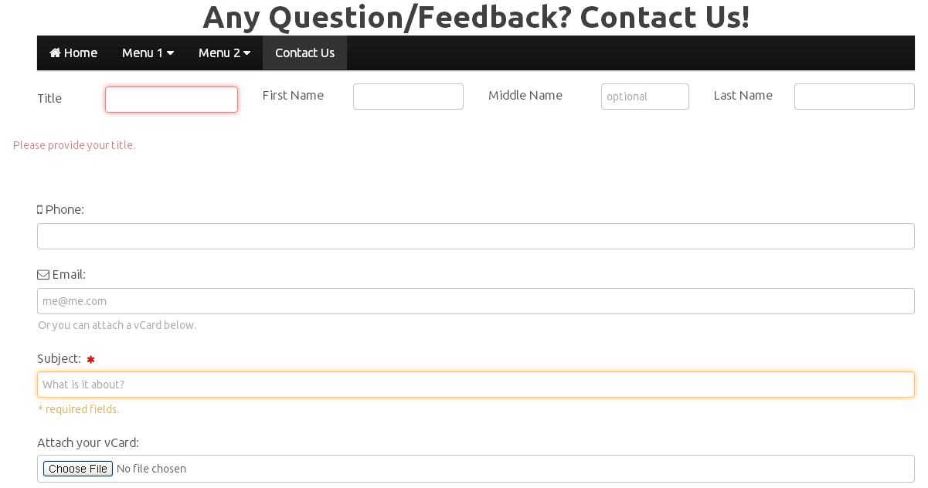This screenshot has height=488, width=928.
Task: Focus the Phone number input
Action: click(x=476, y=236)
